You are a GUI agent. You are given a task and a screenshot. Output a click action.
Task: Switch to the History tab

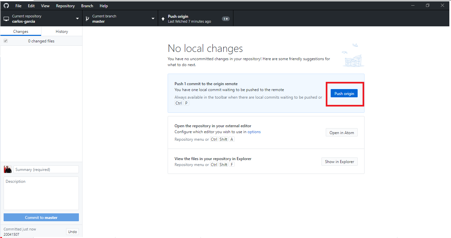click(62, 32)
